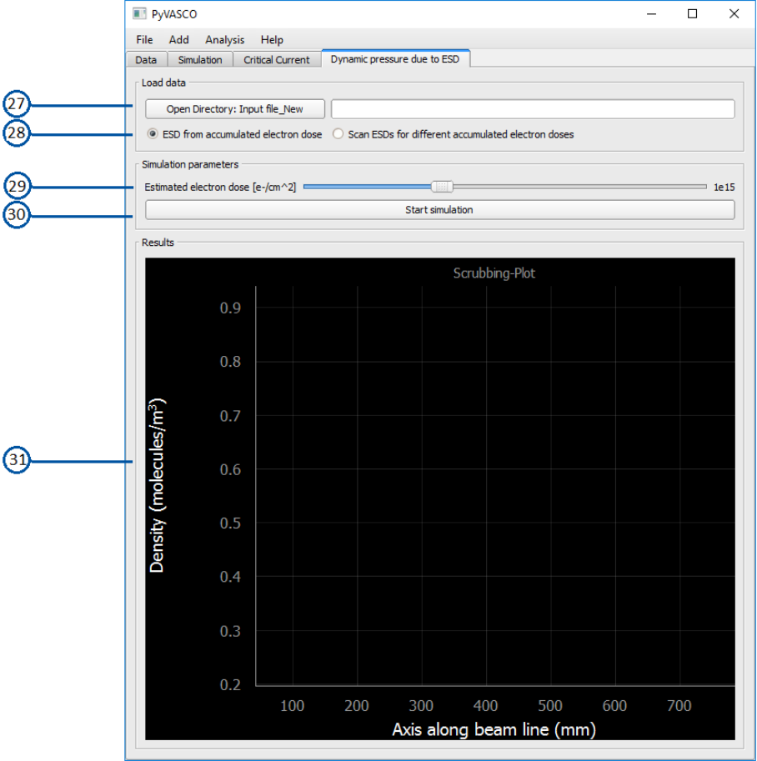The height and width of the screenshot is (761, 757).
Task: Switch to the Data tab
Action: [x=146, y=60]
